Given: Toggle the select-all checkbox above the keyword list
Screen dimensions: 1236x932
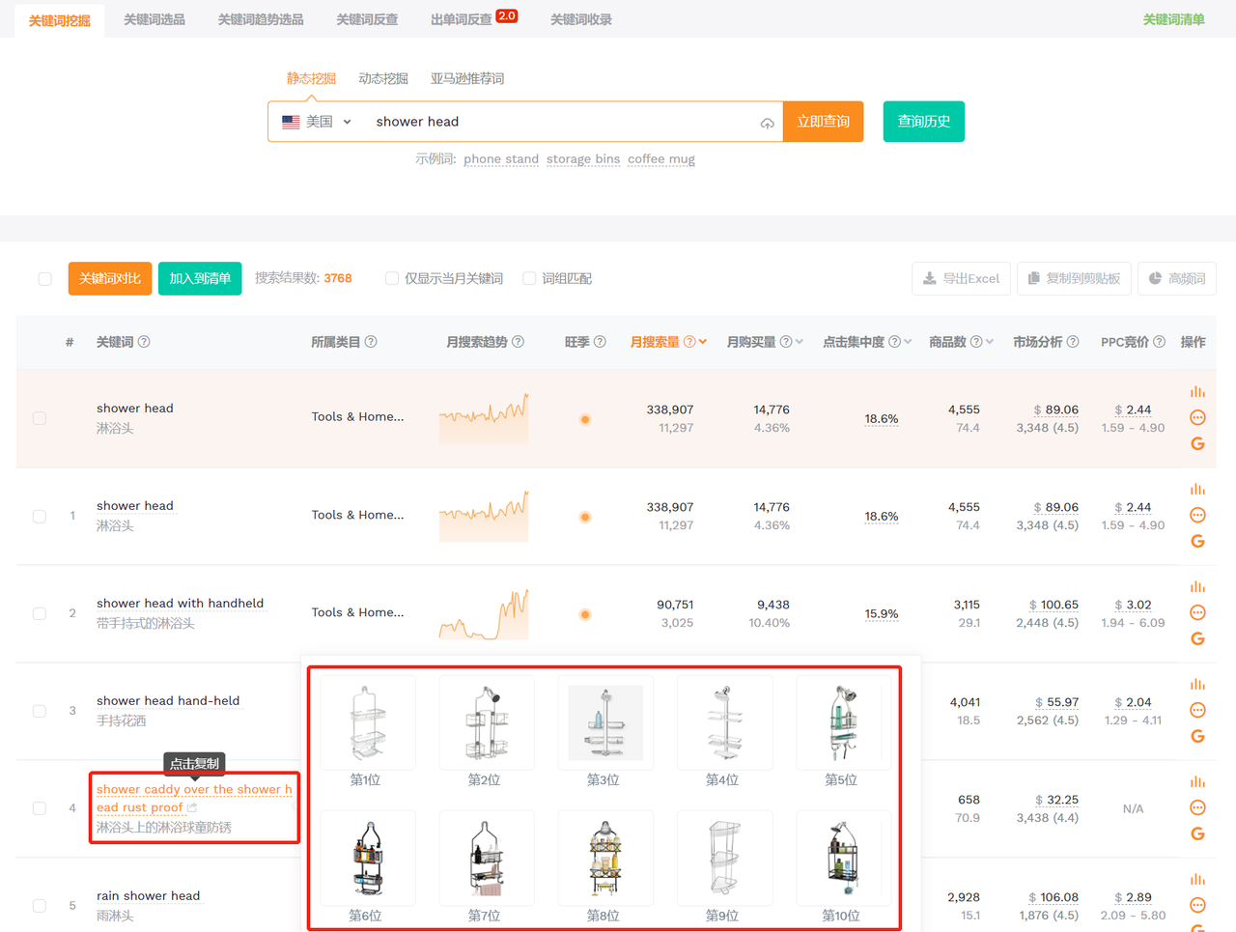Looking at the screenshot, I should (x=44, y=278).
